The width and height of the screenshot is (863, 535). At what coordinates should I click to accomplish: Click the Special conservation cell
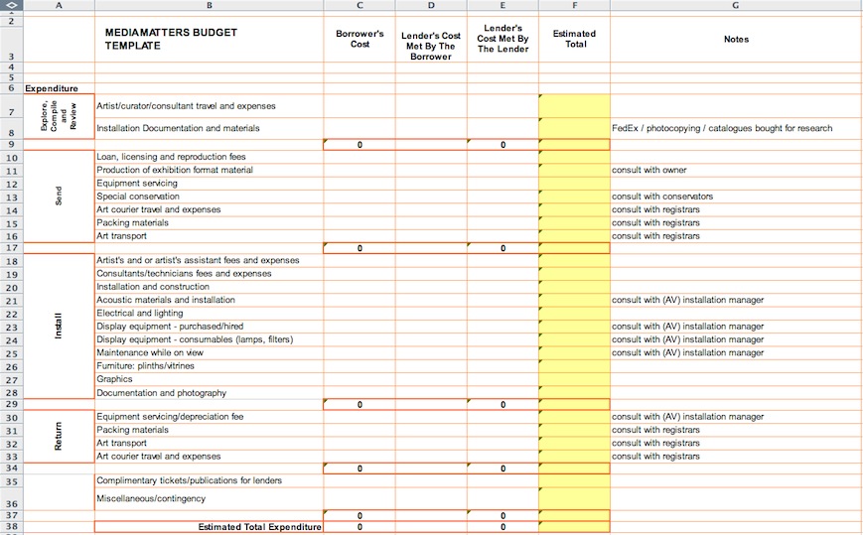coord(210,197)
